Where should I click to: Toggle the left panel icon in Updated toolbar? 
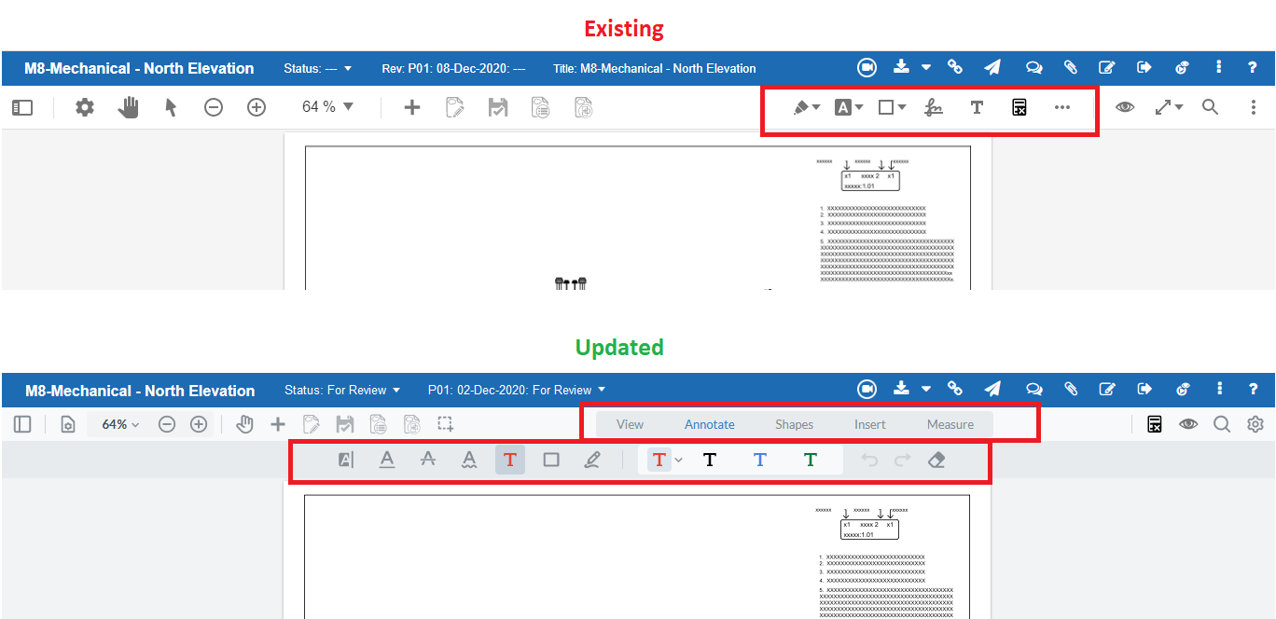coord(22,424)
